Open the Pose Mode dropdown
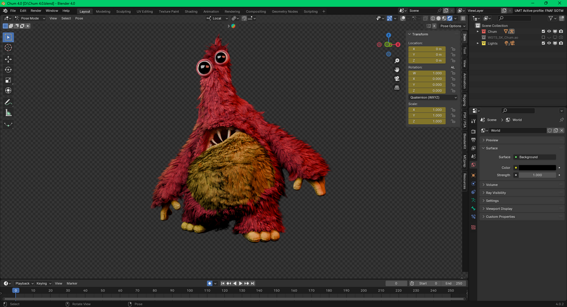567x307 pixels. click(30, 18)
